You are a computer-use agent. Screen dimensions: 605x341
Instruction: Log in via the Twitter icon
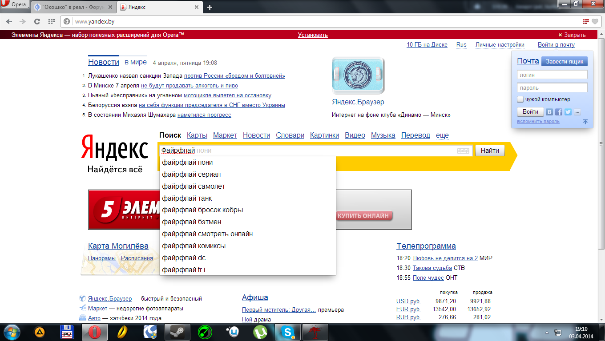click(568, 112)
